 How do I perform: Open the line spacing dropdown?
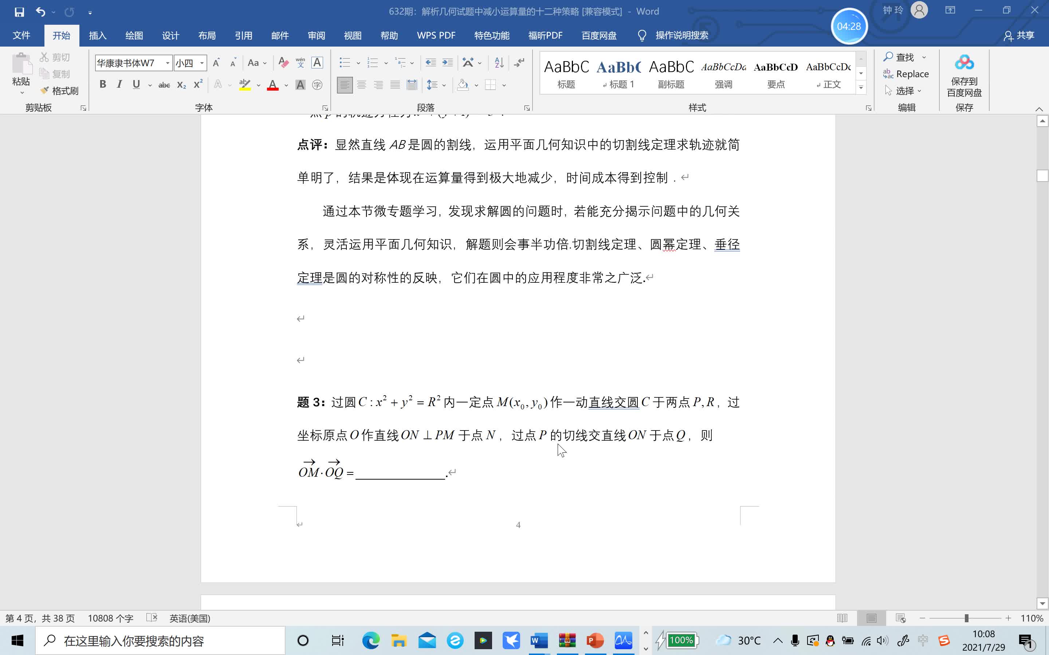443,85
